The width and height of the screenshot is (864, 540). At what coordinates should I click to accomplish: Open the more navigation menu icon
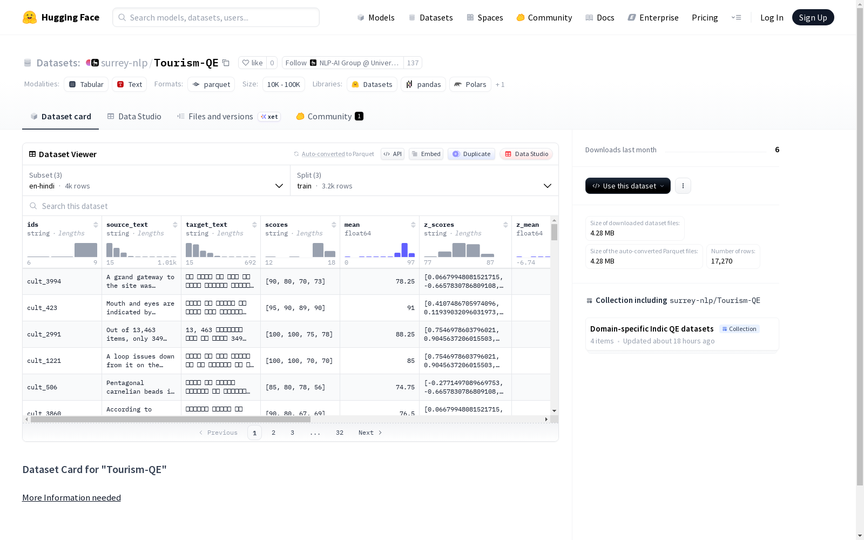point(736,17)
